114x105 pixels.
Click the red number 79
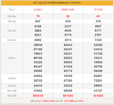(x=38, y=16)
